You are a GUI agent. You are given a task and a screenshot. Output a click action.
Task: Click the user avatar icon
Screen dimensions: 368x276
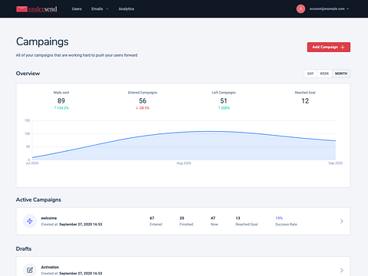301,8
